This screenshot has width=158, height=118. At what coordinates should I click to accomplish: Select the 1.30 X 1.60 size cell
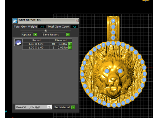coord(36,48)
